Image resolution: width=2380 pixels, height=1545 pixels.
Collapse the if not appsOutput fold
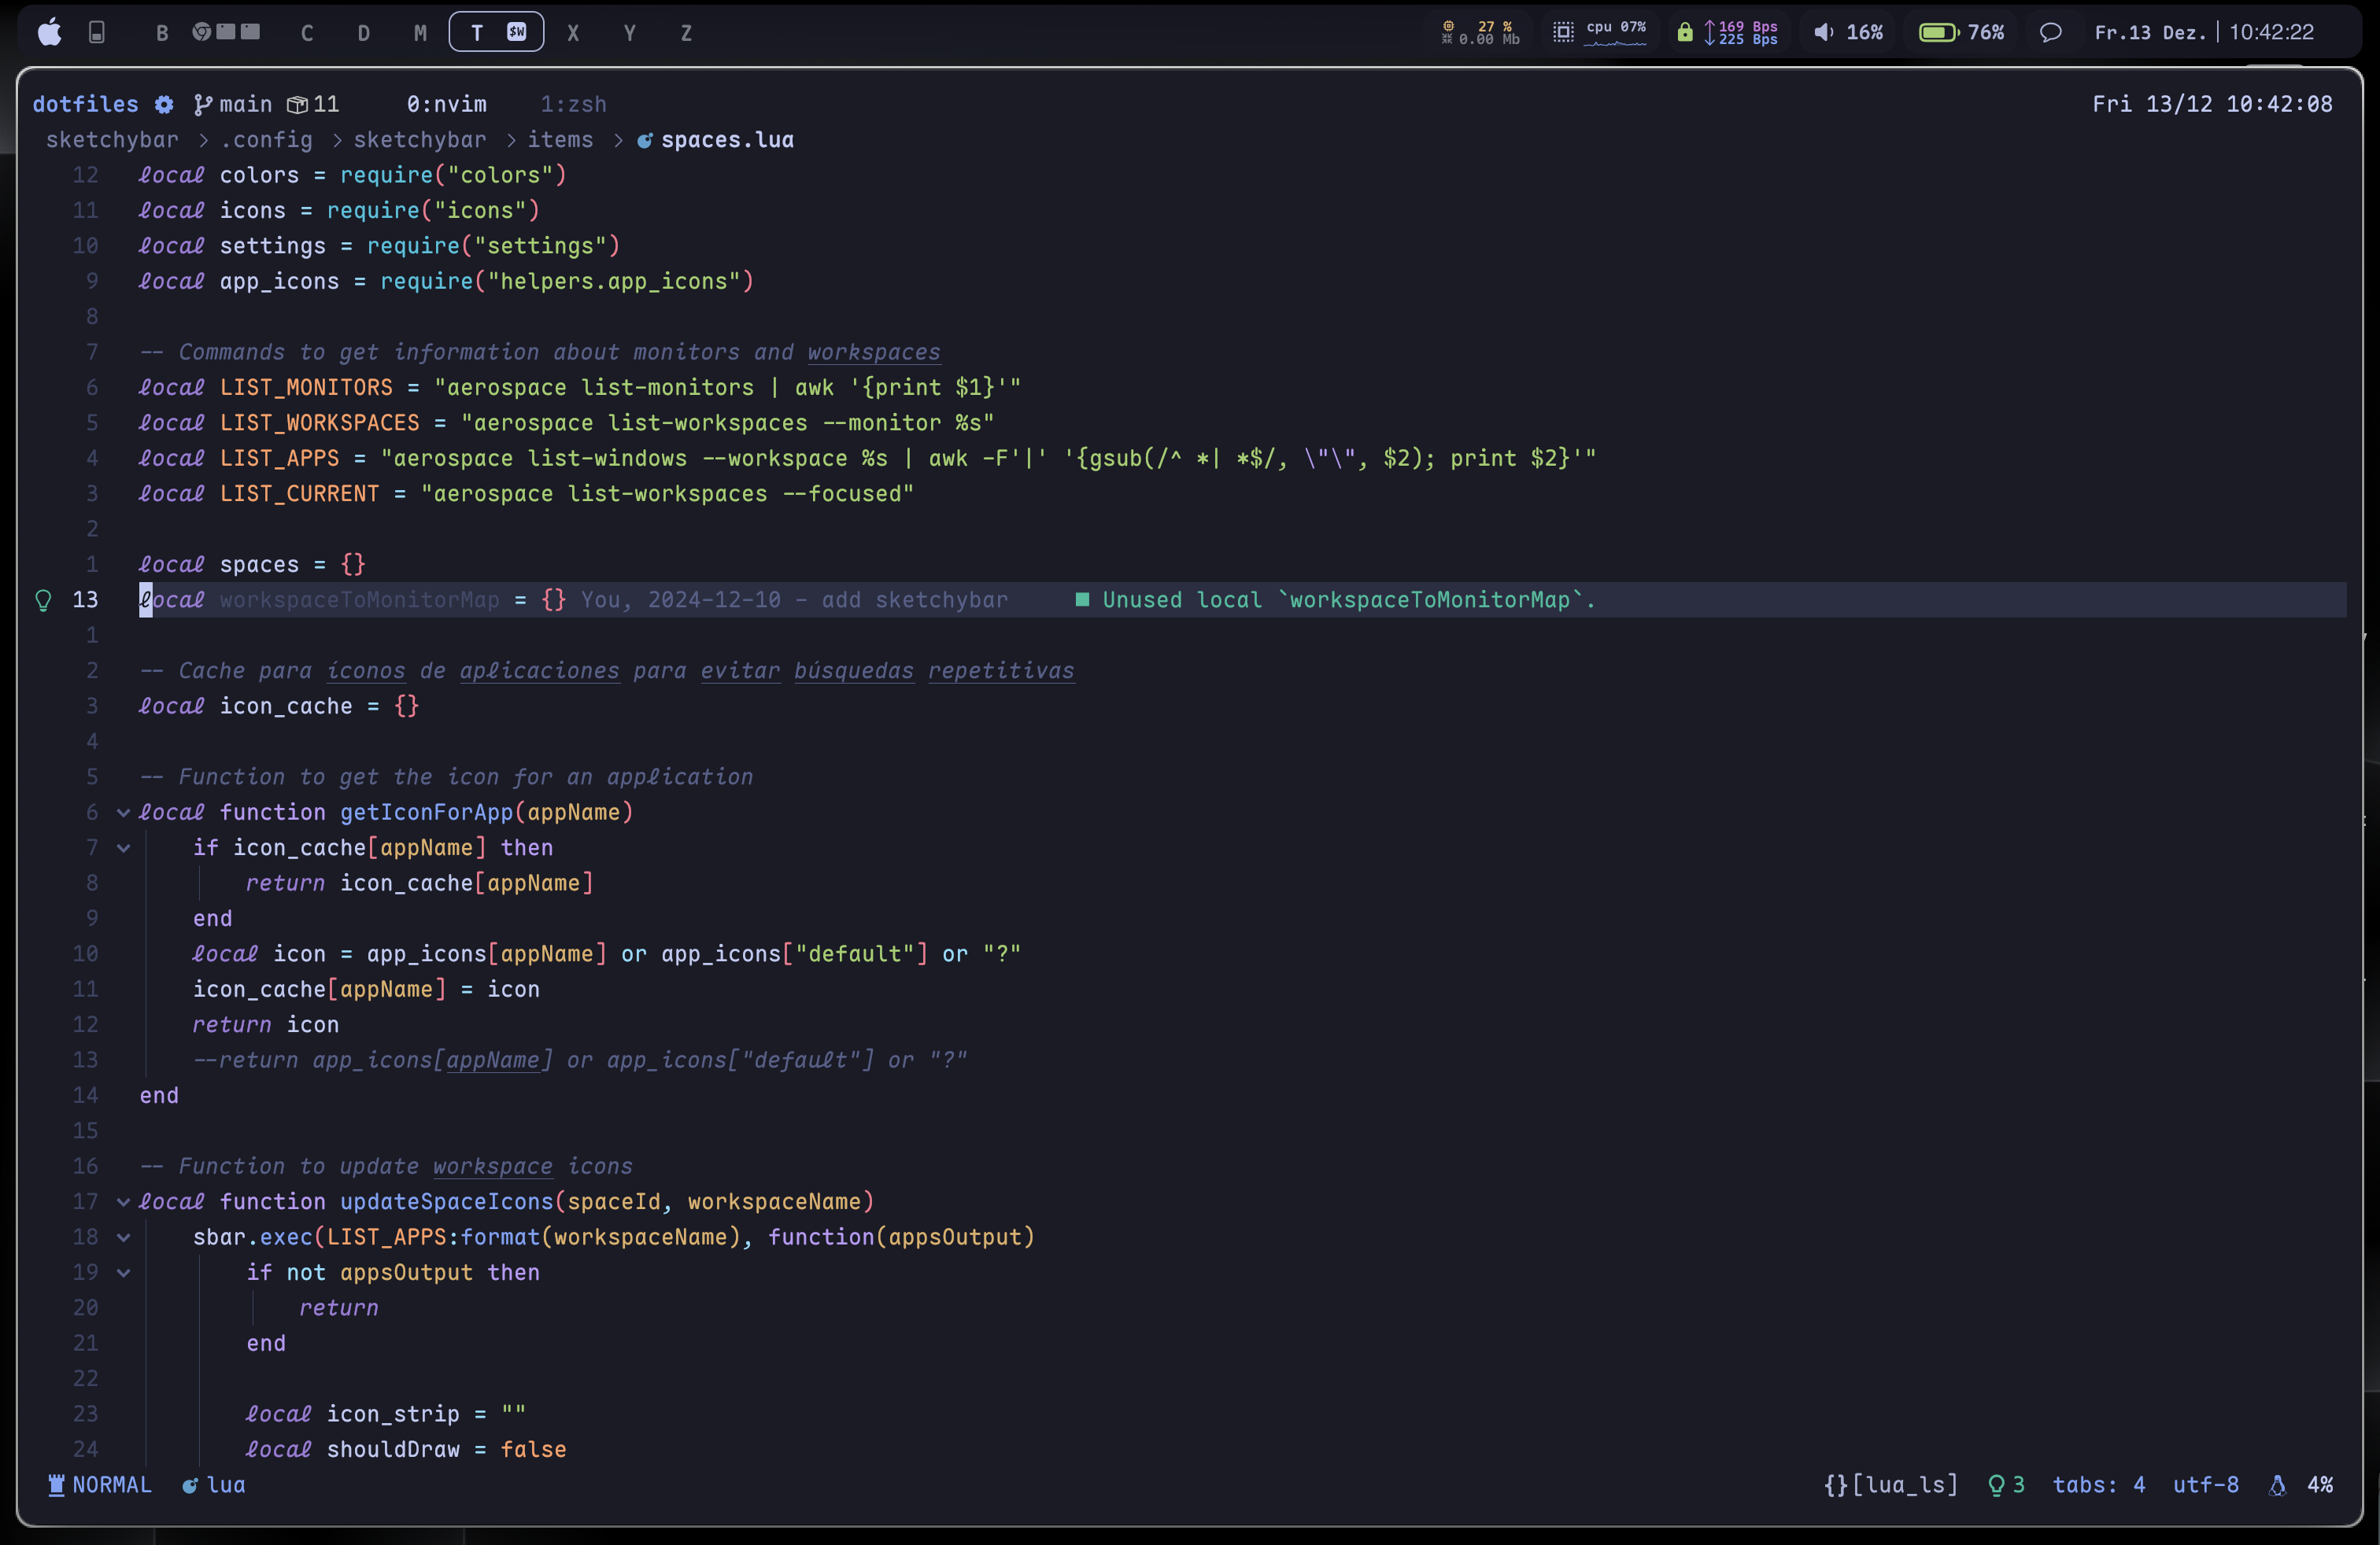pos(123,1272)
